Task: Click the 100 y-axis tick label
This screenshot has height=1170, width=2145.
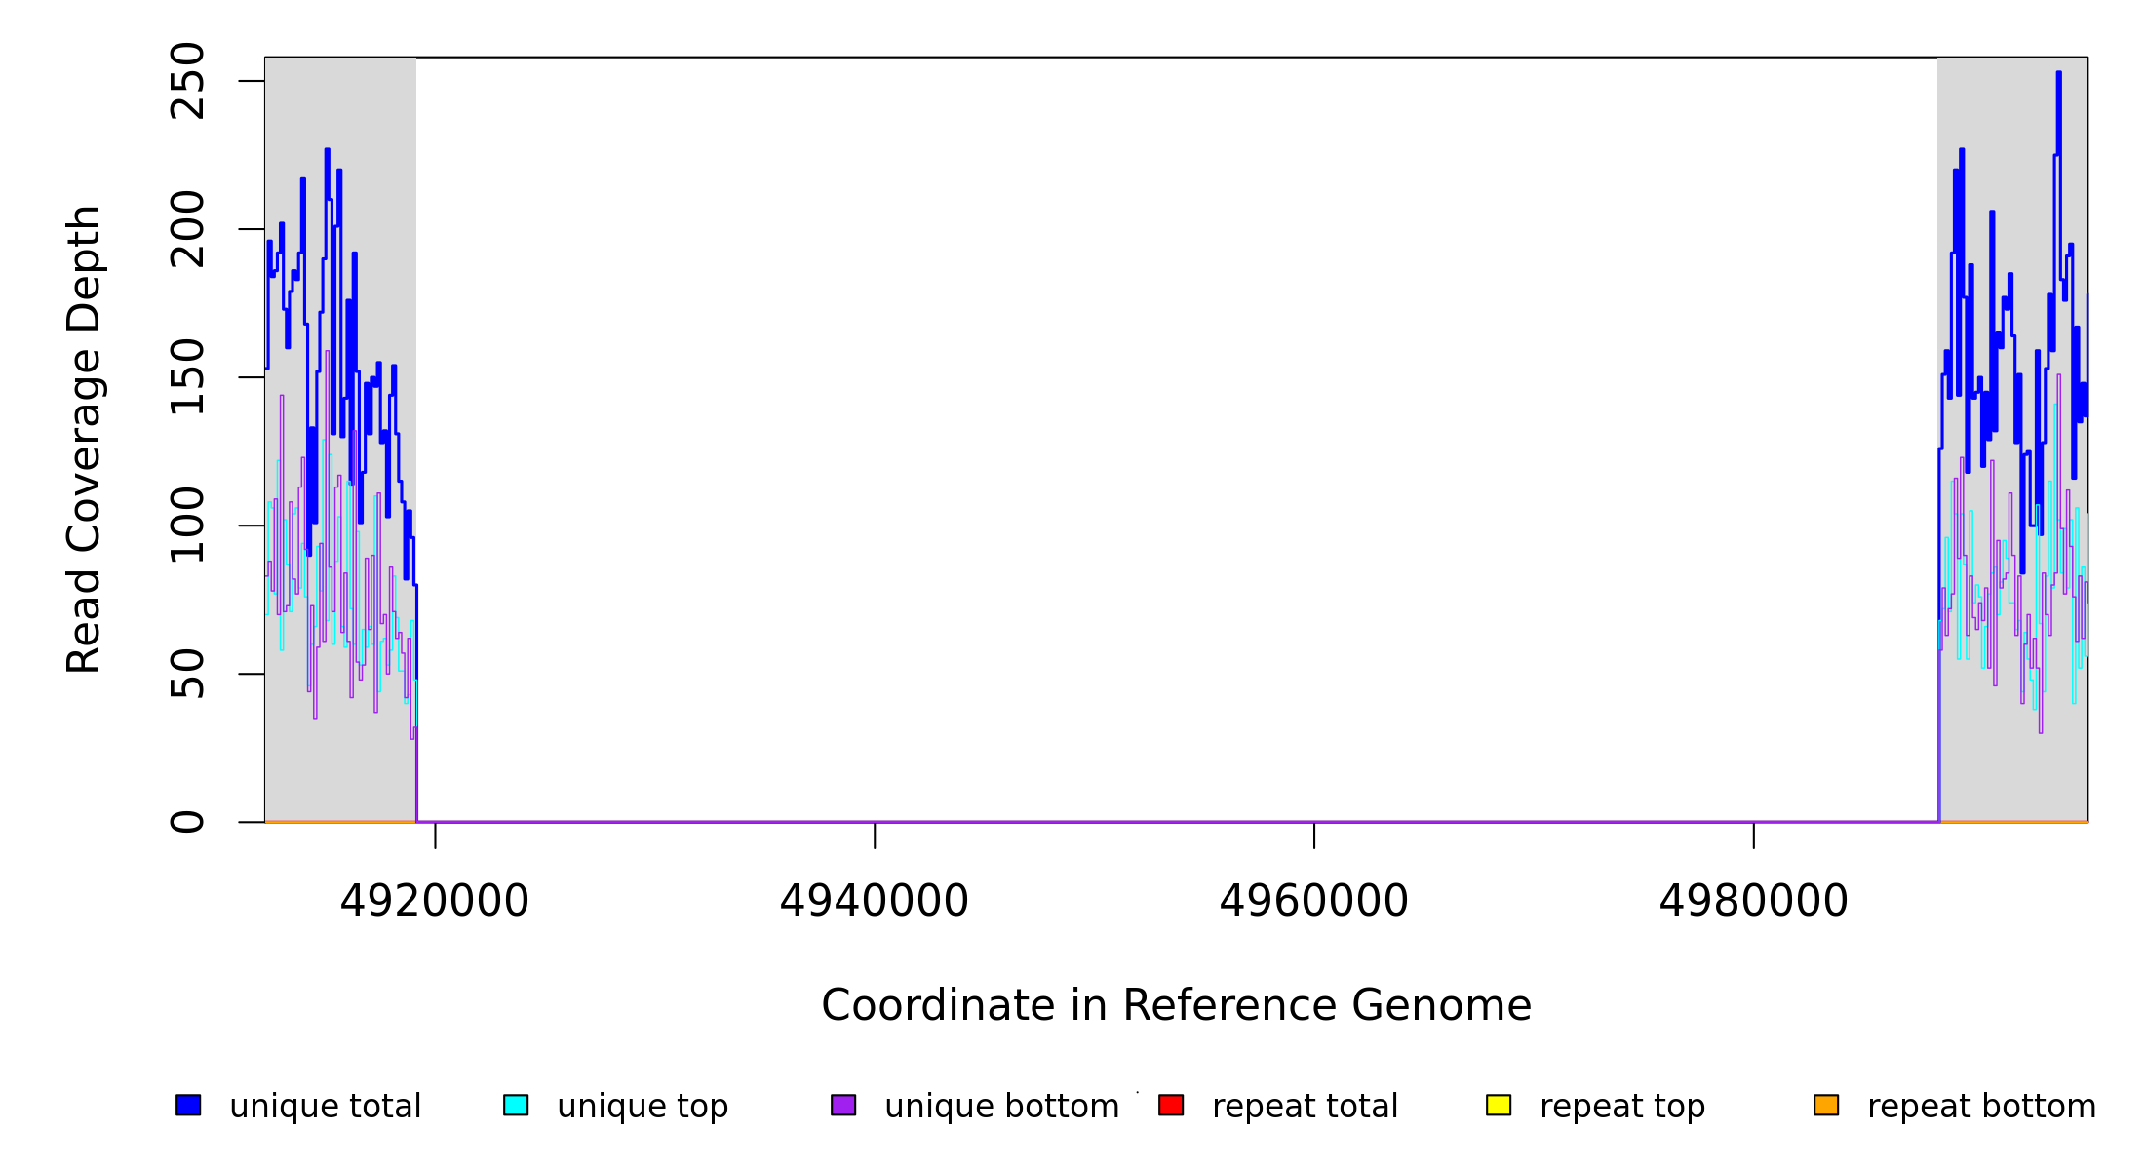Action: pyautogui.click(x=188, y=526)
